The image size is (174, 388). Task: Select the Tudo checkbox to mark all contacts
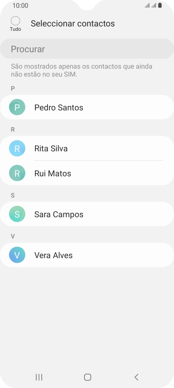coord(15,21)
